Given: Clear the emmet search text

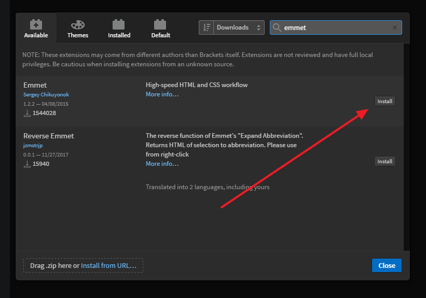Looking at the screenshot, I should [395, 27].
